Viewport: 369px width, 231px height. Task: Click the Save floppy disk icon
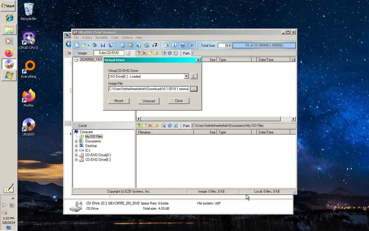(x=103, y=45)
